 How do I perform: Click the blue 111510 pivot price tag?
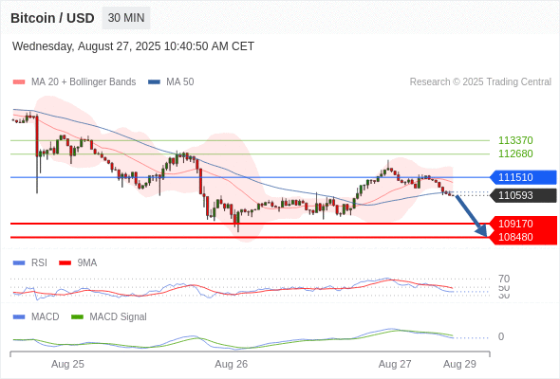click(x=523, y=177)
